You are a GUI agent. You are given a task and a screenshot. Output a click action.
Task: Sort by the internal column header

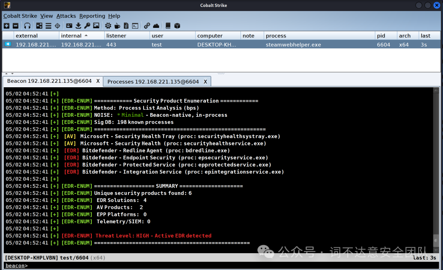(x=82, y=36)
